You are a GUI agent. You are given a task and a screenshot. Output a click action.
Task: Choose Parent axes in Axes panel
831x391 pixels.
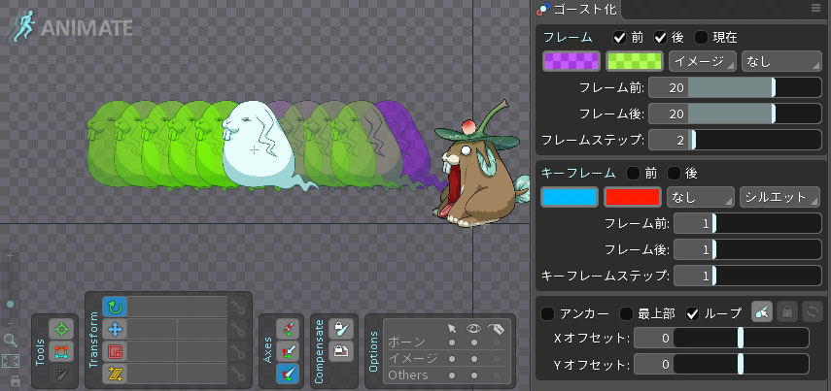[288, 351]
